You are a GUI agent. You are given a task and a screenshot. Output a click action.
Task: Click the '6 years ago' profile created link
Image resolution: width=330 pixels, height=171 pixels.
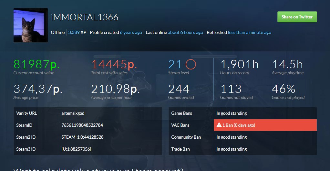pyautogui.click(x=131, y=32)
